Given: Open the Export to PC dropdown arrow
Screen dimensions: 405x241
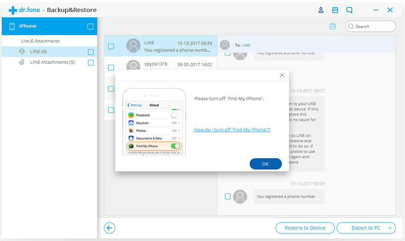Looking at the screenshot, I should pos(390,228).
